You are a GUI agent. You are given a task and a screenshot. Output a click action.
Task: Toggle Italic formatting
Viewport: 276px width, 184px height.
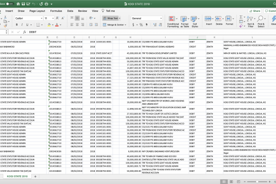click(x=22, y=25)
